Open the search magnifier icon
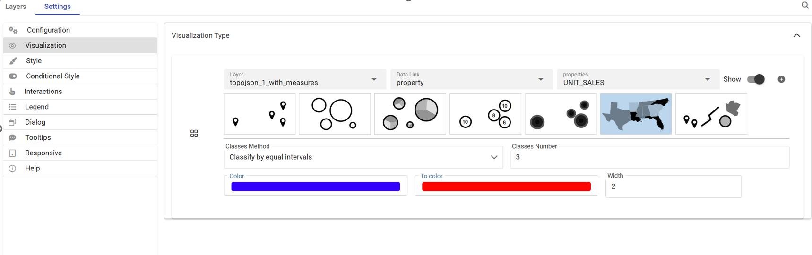Screen dimensions: 812x255 (x=805, y=5)
